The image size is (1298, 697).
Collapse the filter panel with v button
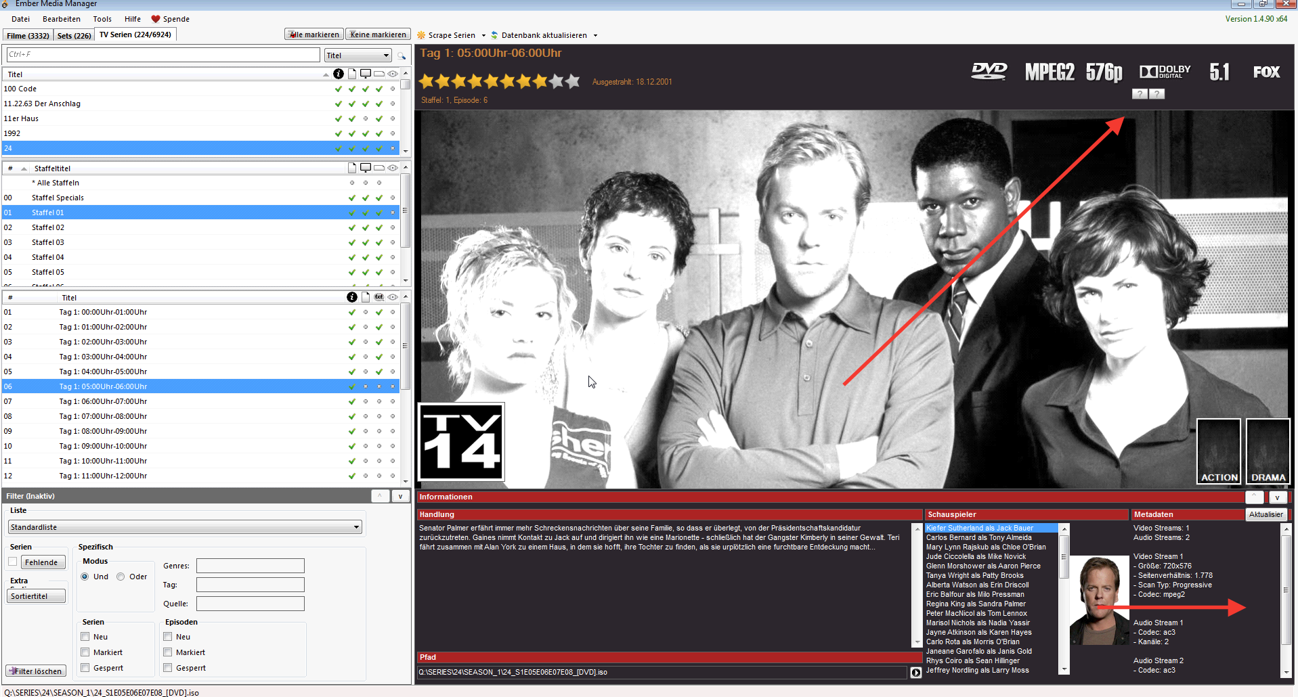tap(400, 496)
